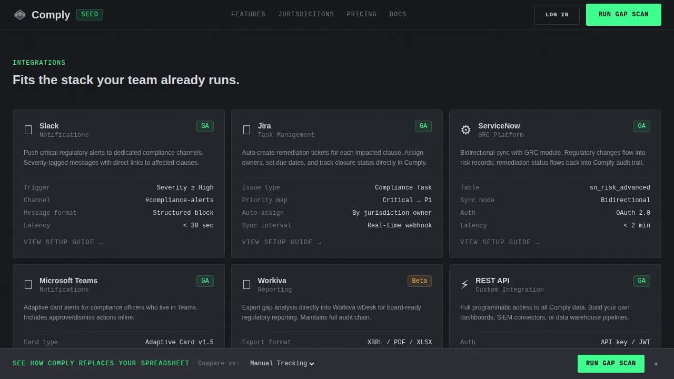Click the 'API key / JWT' value

(626, 342)
